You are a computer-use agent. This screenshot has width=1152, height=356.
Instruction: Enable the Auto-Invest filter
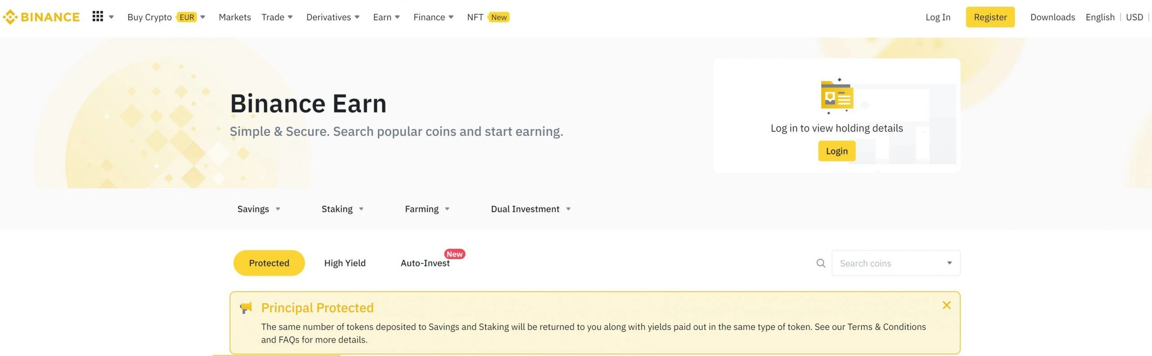425,263
